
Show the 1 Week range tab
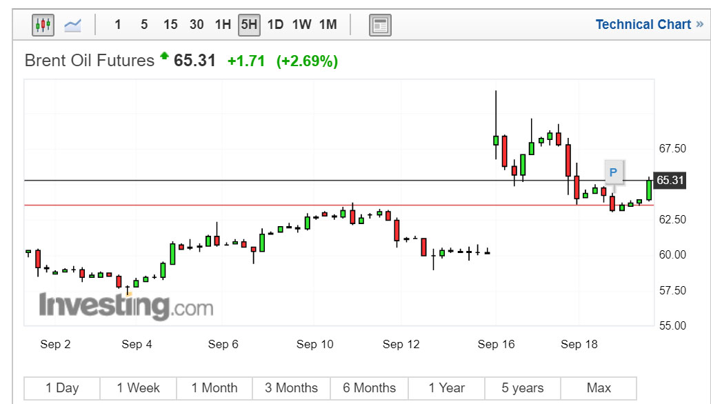[139, 388]
